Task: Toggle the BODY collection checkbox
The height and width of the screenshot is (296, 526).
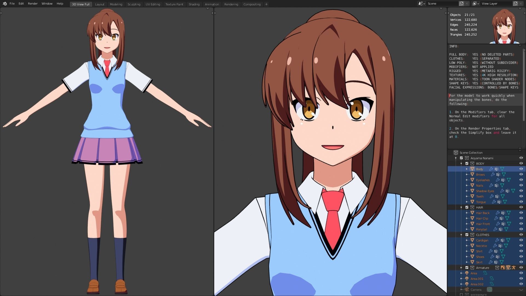Action: pos(467,163)
